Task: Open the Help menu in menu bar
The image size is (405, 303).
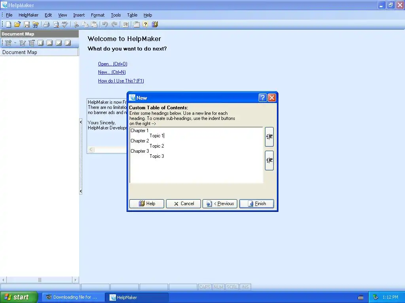Action: click(x=148, y=15)
